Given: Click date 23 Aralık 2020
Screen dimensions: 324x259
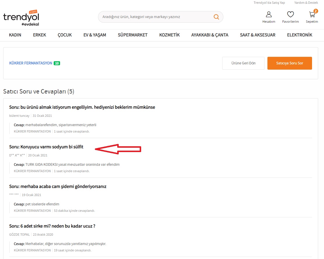Looking at the screenshot, I should point(43,235).
